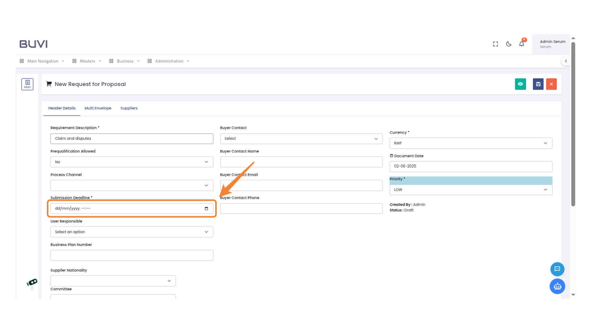Screen dimensions: 592x333
Task: Open the notifications bell
Action: pyautogui.click(x=521, y=44)
